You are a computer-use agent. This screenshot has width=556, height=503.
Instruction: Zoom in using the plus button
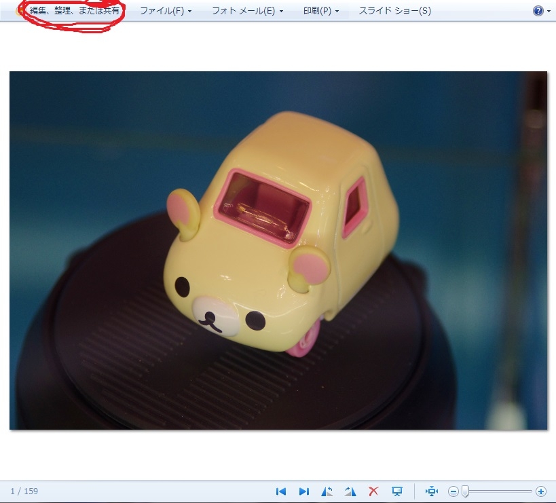541,491
